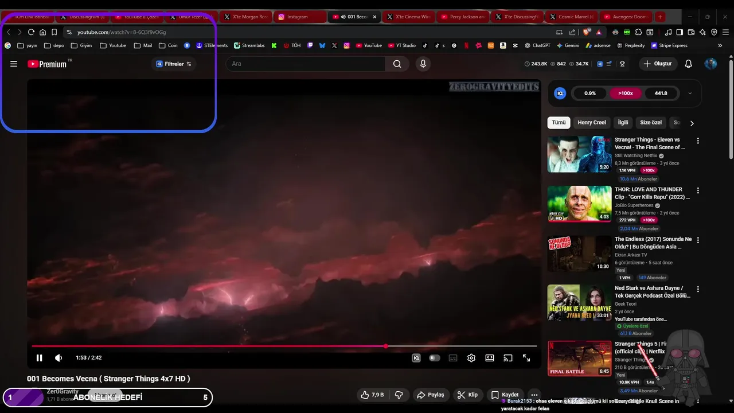
Task: Mute the video volume icon
Action: point(58,358)
